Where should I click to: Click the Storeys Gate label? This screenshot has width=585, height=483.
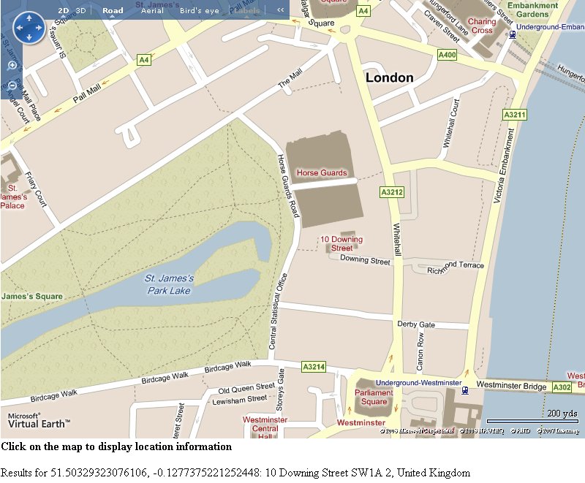point(280,389)
